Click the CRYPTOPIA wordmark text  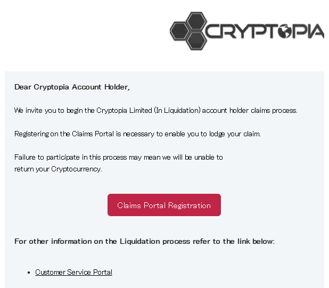tap(264, 32)
